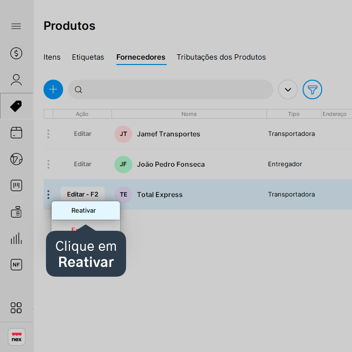
Task: Click Editar - F2 for Total Express
Action: click(83, 194)
